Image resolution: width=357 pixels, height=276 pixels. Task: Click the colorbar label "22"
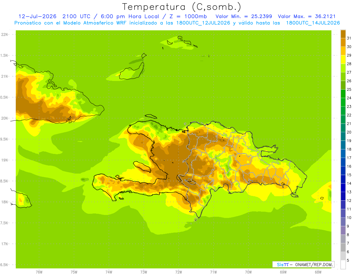pyautogui.click(x=349, y=115)
